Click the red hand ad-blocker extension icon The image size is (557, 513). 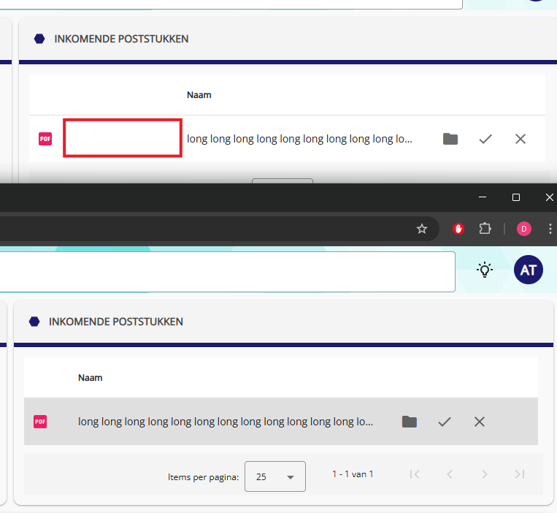(458, 229)
